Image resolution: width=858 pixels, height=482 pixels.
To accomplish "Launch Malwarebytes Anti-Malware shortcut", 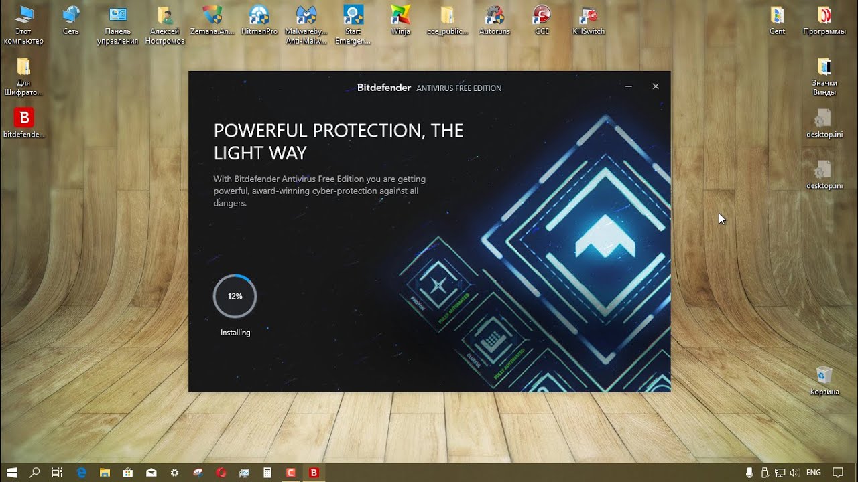I will (306, 25).
